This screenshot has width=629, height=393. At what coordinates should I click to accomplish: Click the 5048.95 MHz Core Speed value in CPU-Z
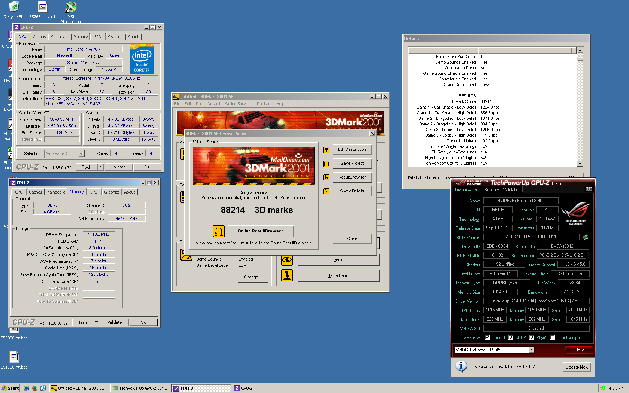(62, 119)
